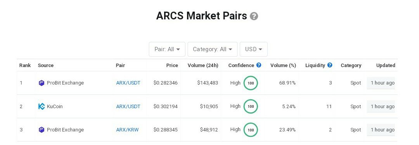Click the 100 confidence circle in row 3
This screenshot has width=419, height=145.
click(x=251, y=130)
